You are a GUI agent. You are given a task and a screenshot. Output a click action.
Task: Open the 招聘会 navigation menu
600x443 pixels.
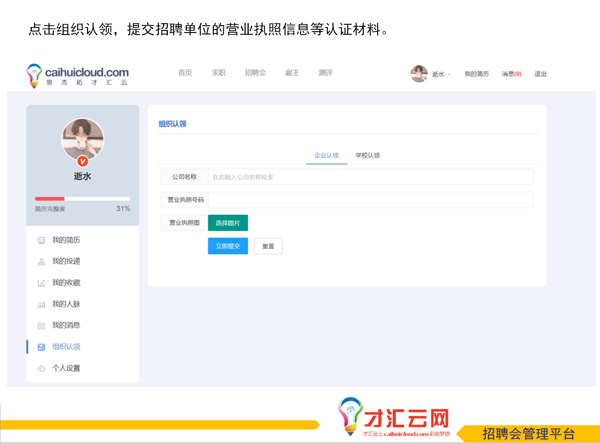point(255,73)
